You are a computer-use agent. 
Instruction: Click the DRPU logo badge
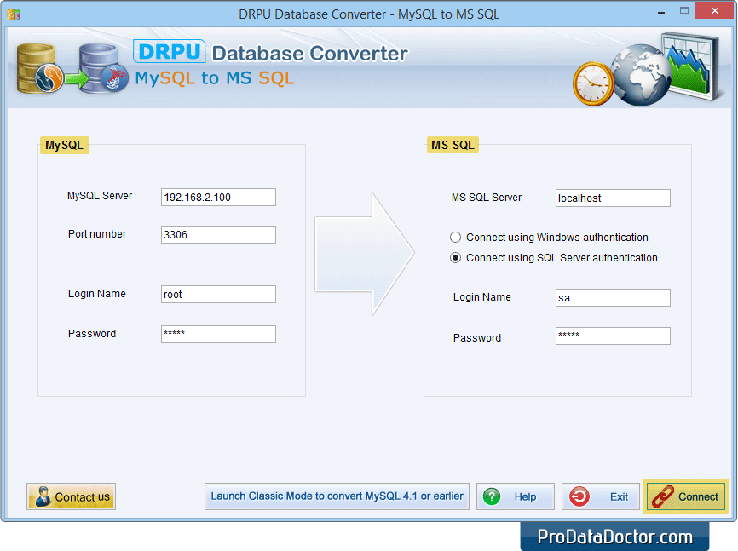point(169,51)
